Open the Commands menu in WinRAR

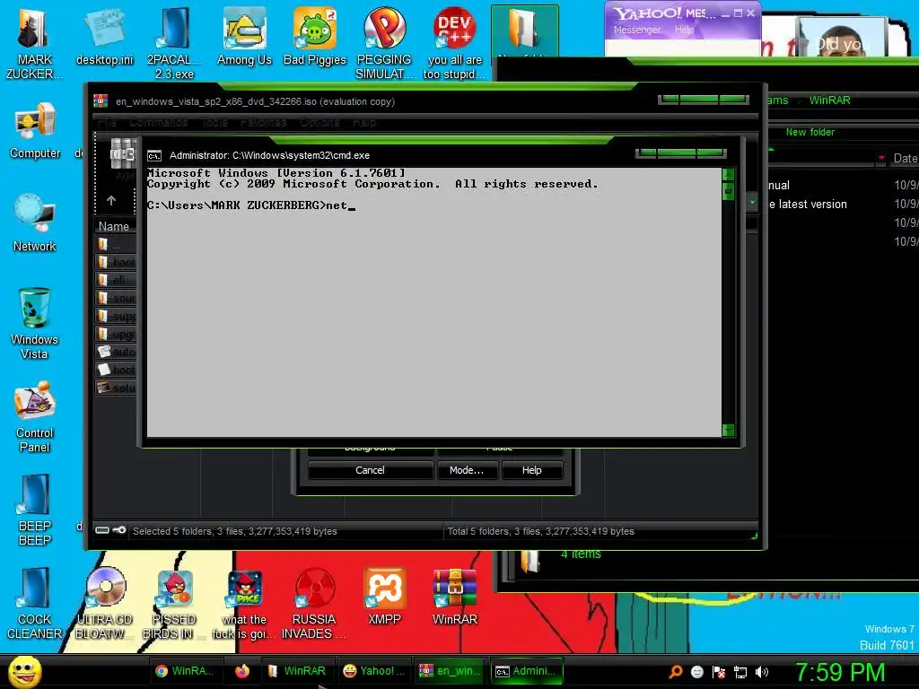tap(158, 122)
